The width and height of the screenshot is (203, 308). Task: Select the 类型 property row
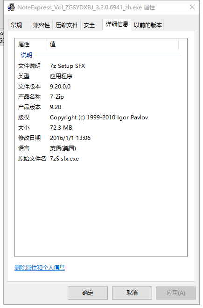pyautogui.click(x=101, y=76)
